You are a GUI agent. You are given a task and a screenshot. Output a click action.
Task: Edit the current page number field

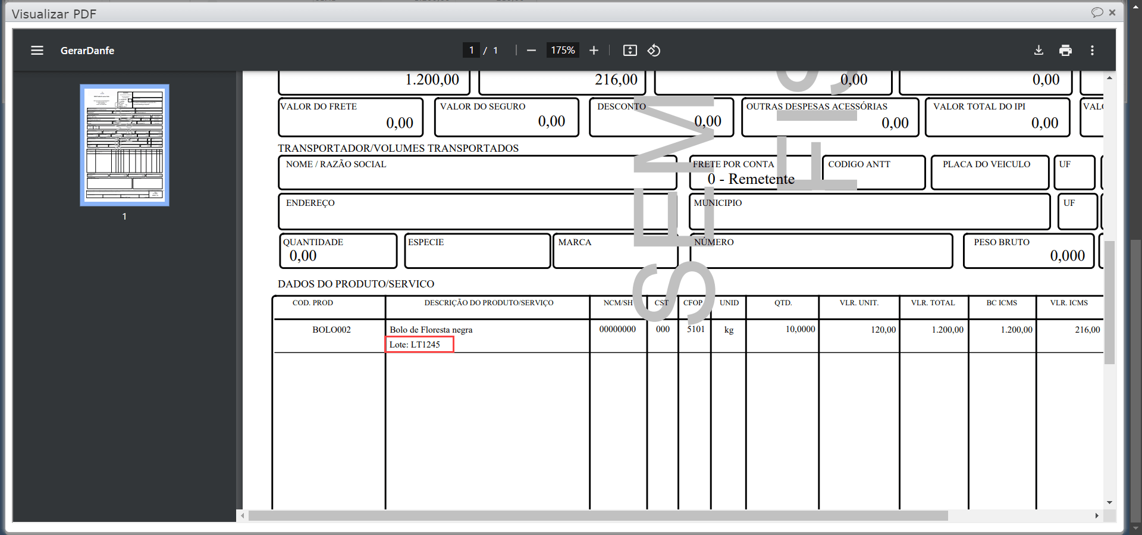(471, 51)
